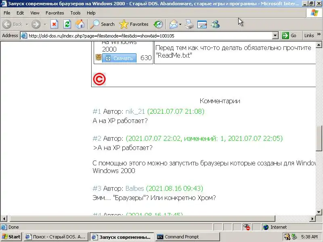
Task: Open the Tools menu
Action: (x=76, y=13)
